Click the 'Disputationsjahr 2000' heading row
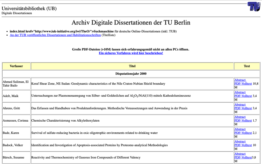Screen dimensions: 262x164 coord(131,74)
